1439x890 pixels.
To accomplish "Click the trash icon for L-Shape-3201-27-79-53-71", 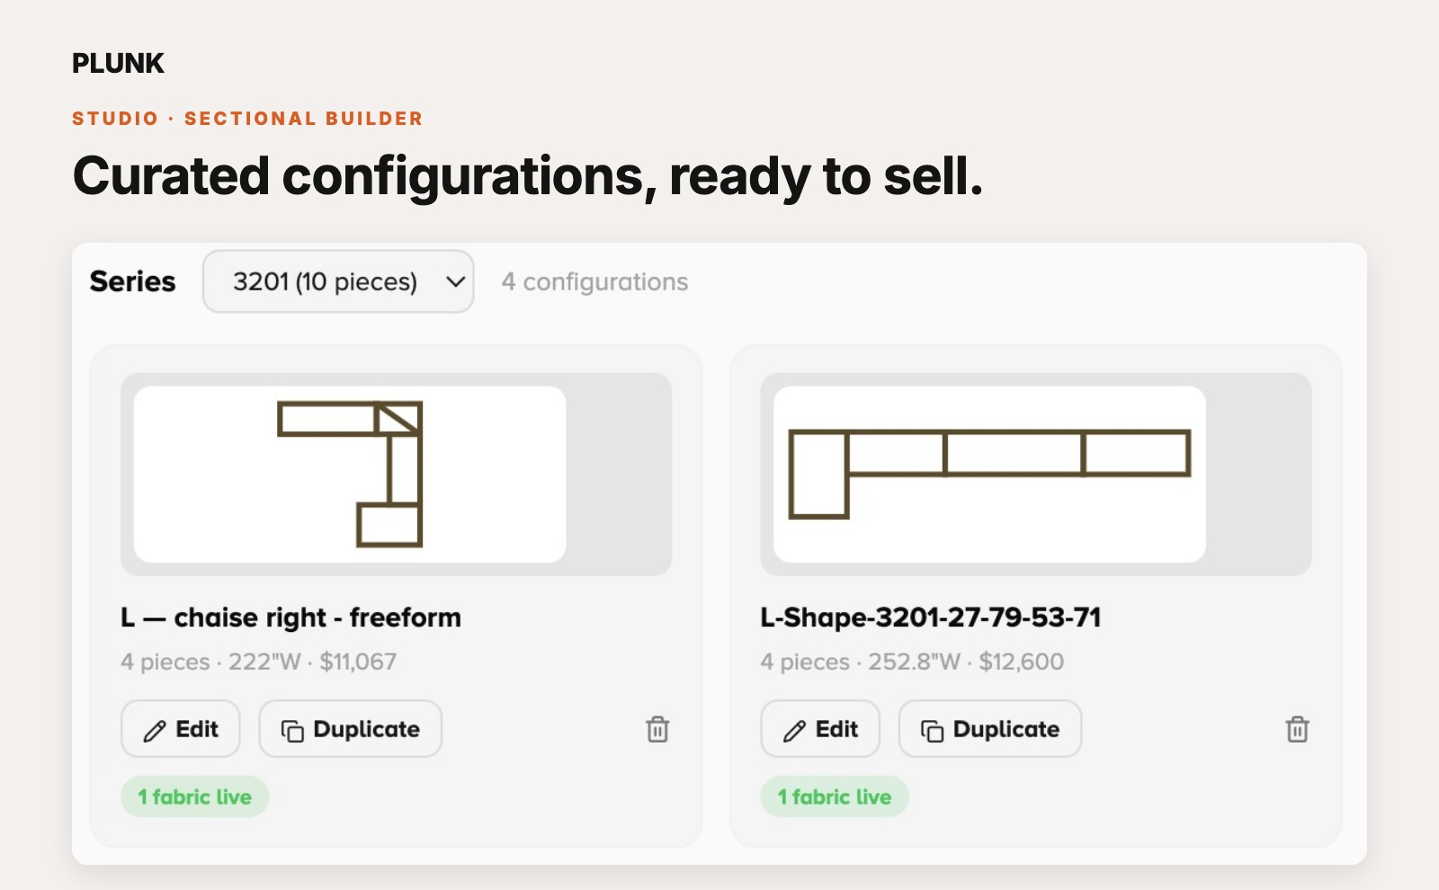I will click(x=1297, y=729).
